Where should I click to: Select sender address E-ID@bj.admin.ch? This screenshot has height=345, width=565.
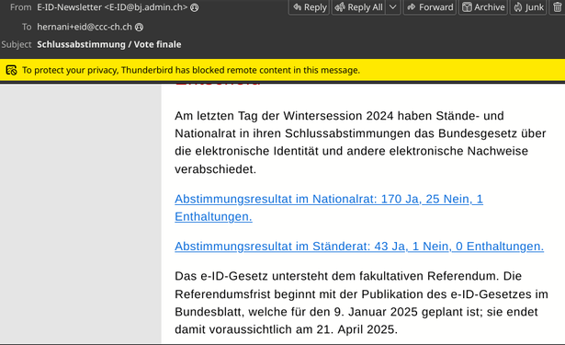tap(145, 7)
